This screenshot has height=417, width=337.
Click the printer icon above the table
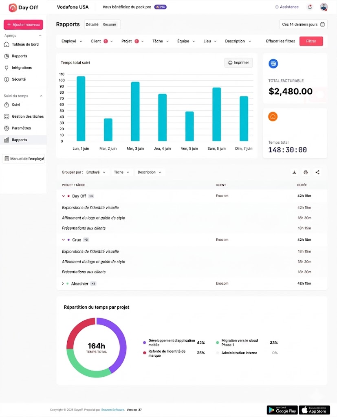click(x=306, y=172)
